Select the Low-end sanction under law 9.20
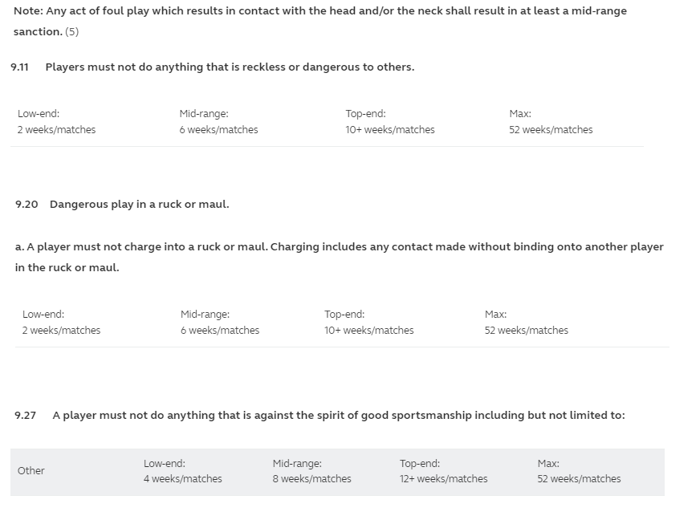Image resolution: width=700 pixels, height=520 pixels. coord(61,323)
